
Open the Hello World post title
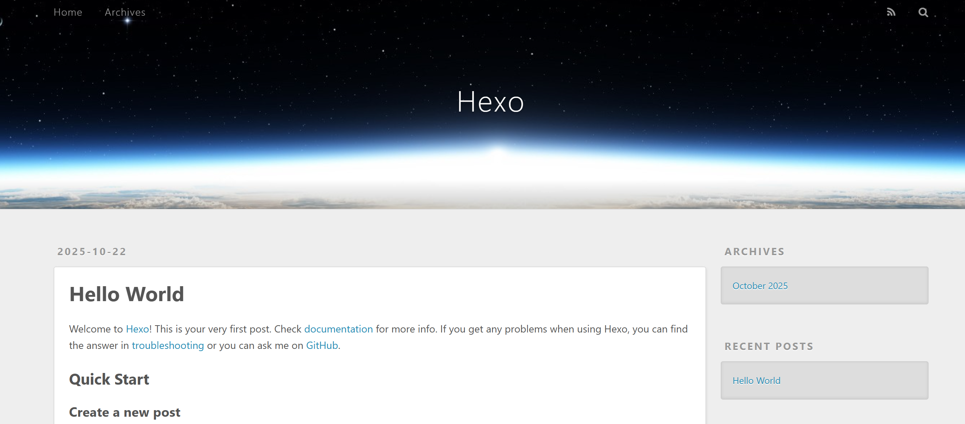coord(127,294)
